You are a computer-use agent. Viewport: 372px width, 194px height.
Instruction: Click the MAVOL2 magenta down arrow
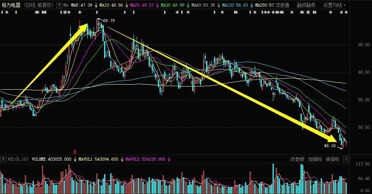point(169,159)
